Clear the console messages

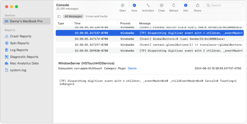point(161,5)
